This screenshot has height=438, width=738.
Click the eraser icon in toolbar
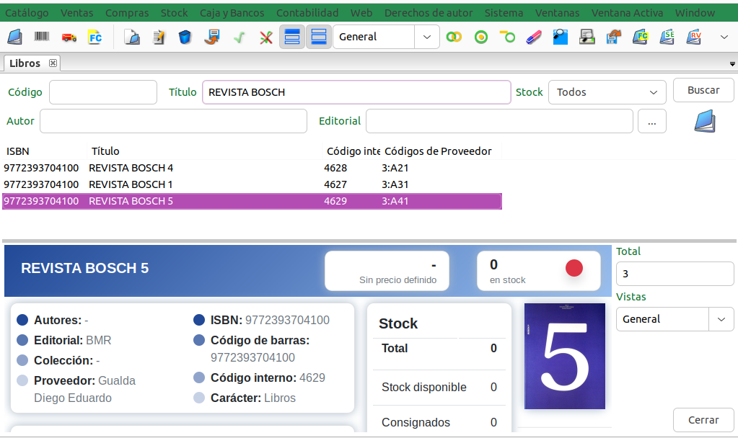534,37
